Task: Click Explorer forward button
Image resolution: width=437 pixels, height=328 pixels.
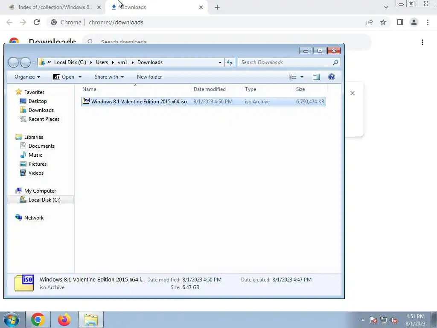Action: pyautogui.click(x=25, y=62)
